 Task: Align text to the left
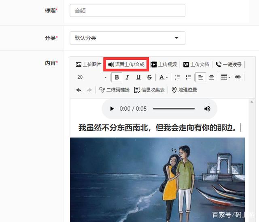point(201,77)
